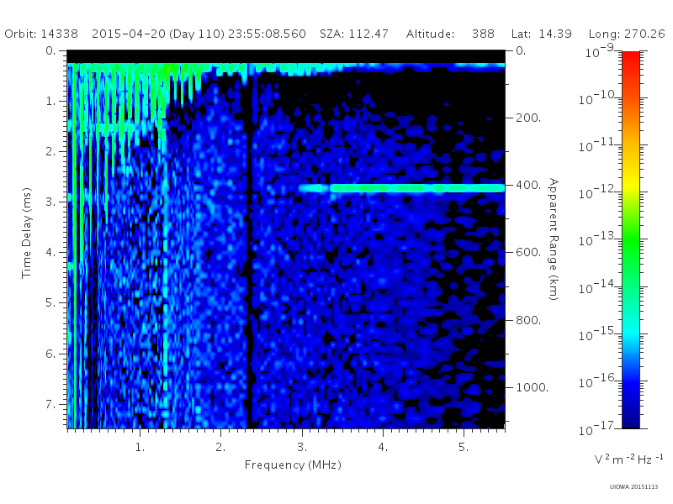Click the '200.' apparent range tick label
This screenshot has width=673, height=504.
pyautogui.click(x=528, y=118)
